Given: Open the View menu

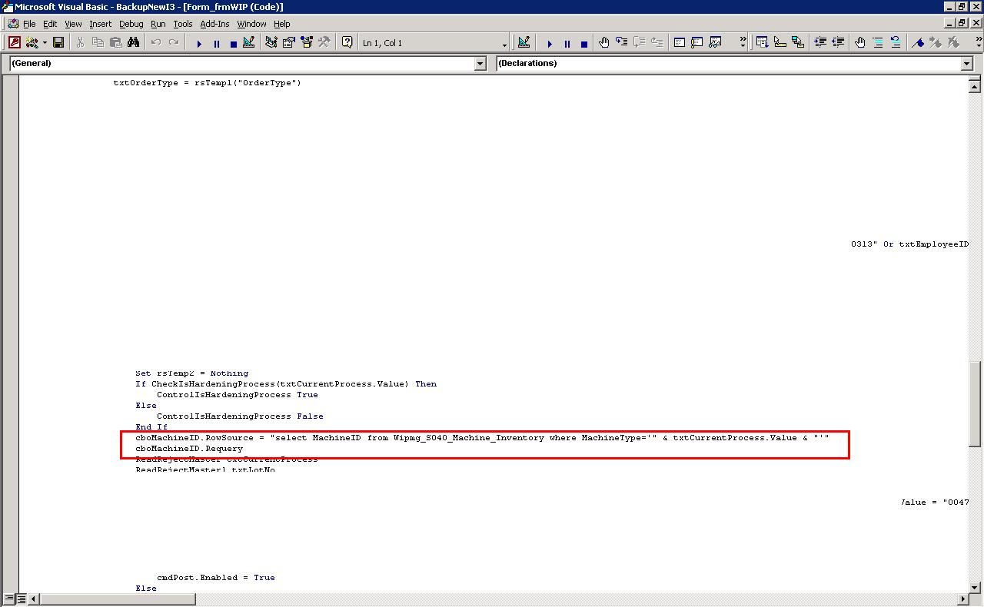Looking at the screenshot, I should [73, 24].
